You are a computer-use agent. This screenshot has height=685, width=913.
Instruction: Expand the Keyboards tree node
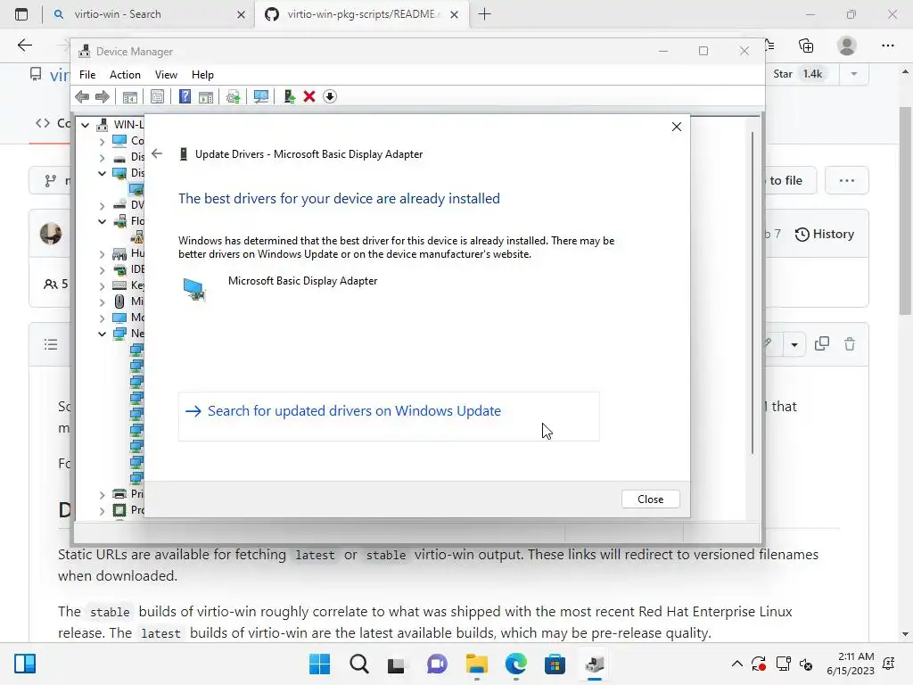point(102,285)
